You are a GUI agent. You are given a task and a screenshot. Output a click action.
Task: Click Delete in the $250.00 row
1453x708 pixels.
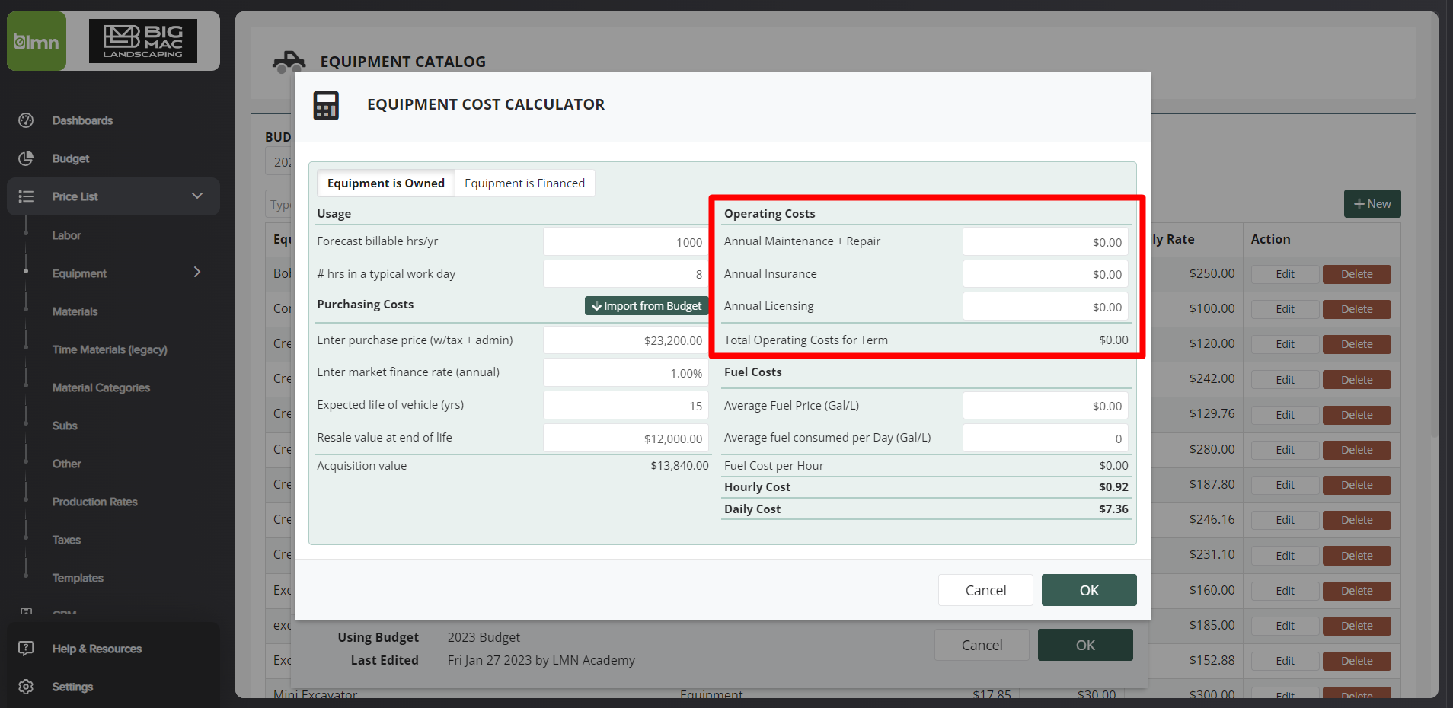click(x=1357, y=274)
